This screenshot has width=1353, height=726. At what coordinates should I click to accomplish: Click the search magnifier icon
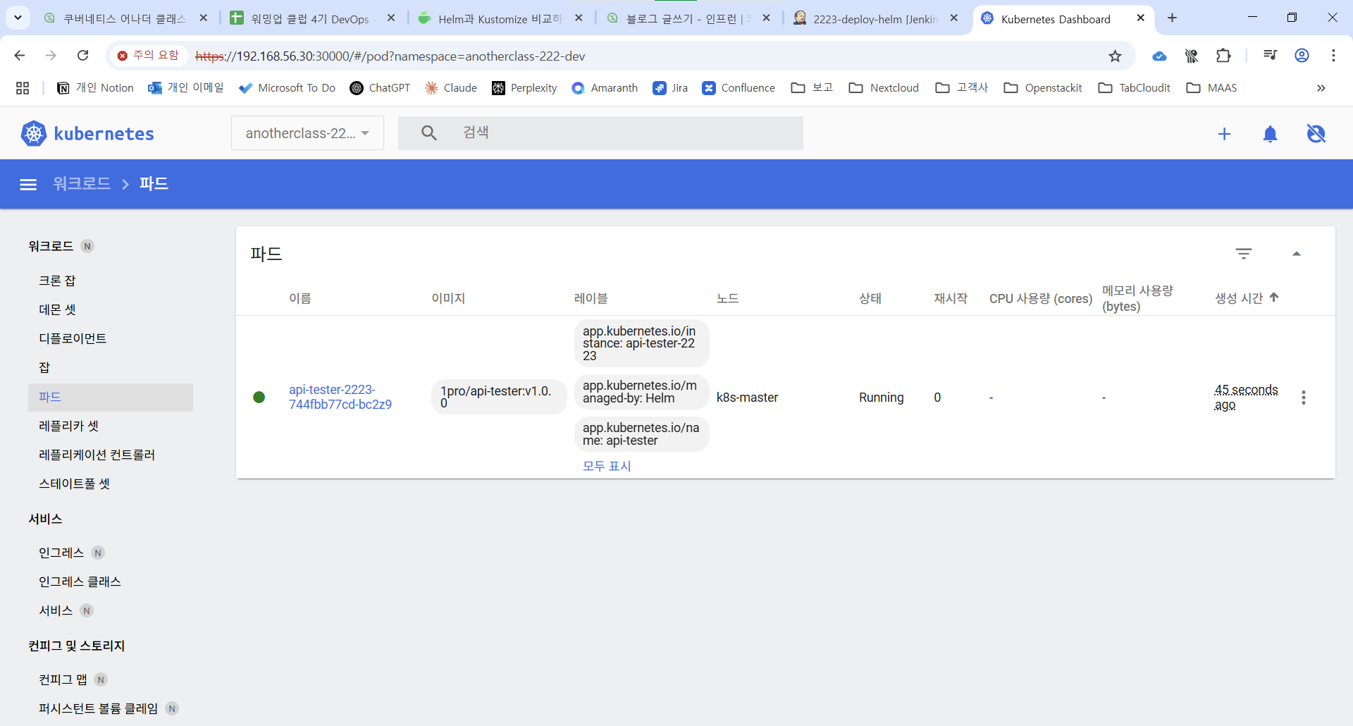click(428, 133)
